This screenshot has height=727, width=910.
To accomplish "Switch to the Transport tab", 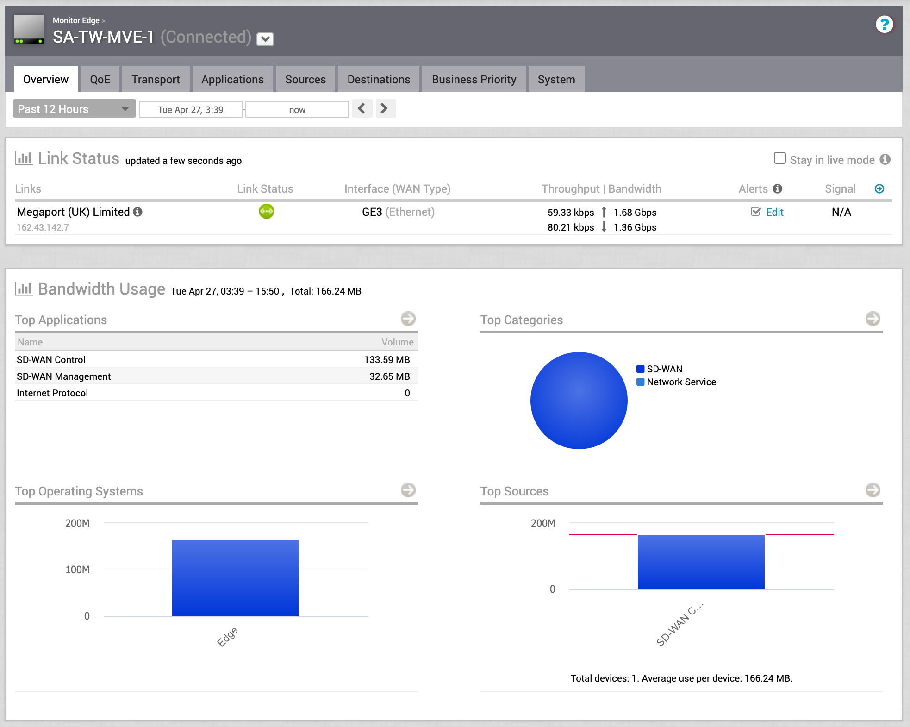I will pos(156,79).
